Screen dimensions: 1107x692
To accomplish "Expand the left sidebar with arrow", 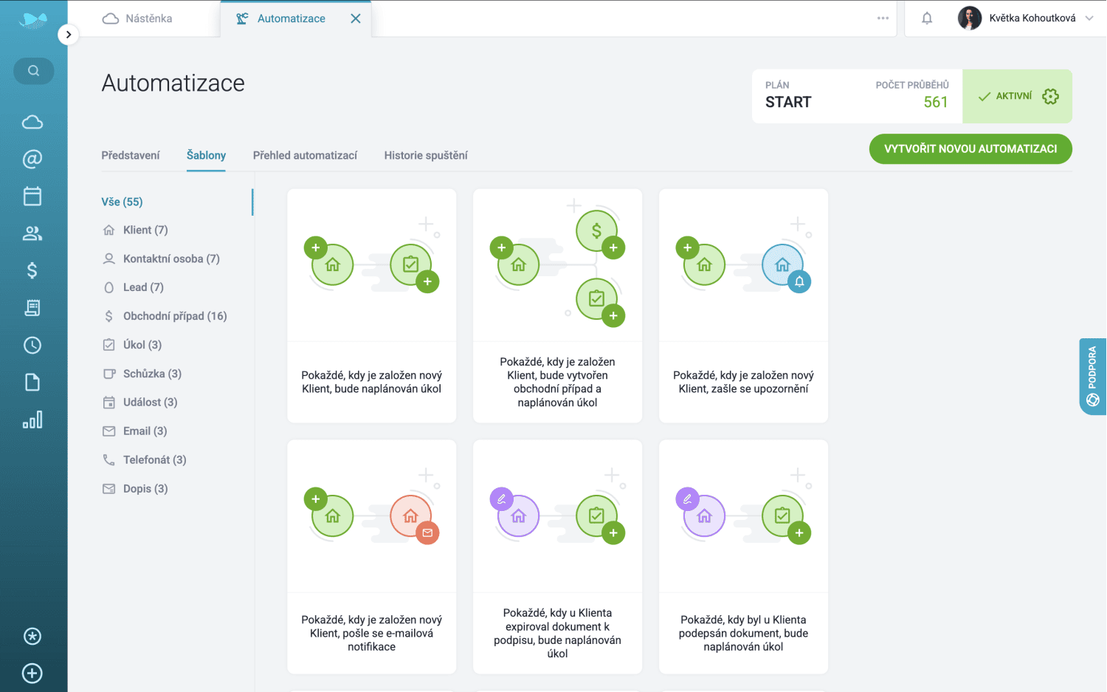I will click(68, 34).
